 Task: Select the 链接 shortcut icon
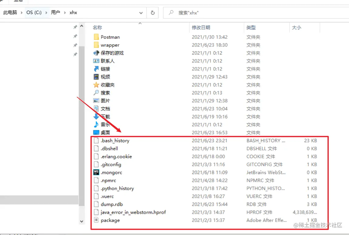point(96,69)
